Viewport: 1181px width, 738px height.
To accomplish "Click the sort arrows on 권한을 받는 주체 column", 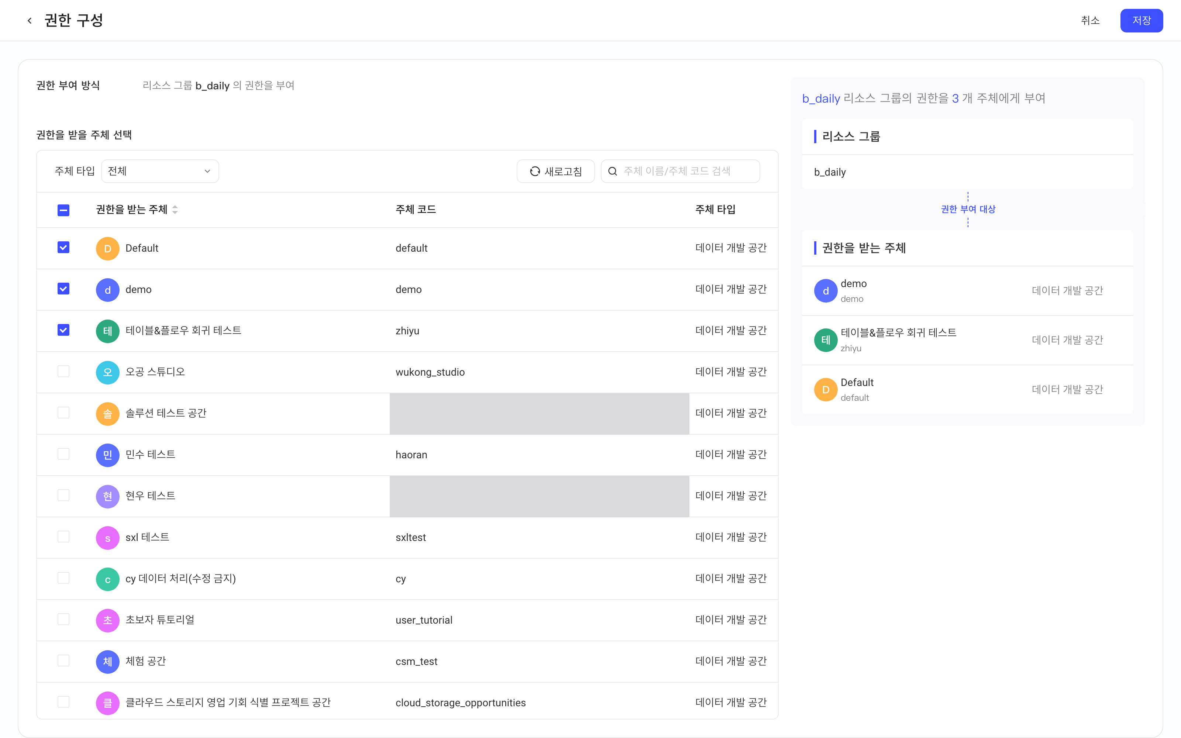I will [x=175, y=209].
